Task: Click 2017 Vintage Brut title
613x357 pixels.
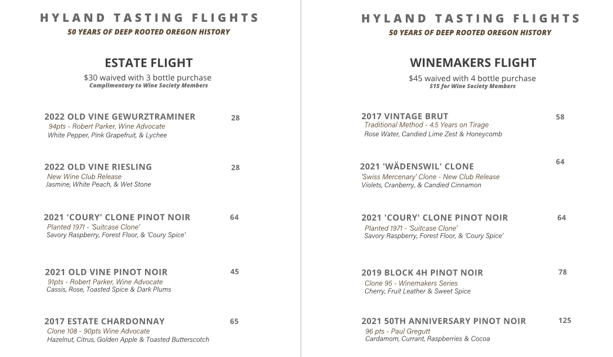Action: pyautogui.click(x=405, y=116)
